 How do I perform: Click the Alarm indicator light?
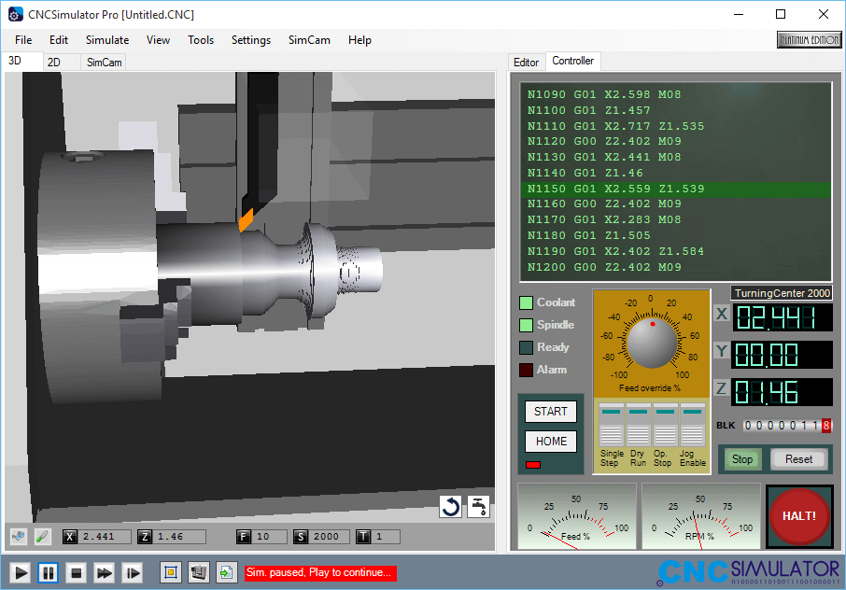pyautogui.click(x=526, y=371)
